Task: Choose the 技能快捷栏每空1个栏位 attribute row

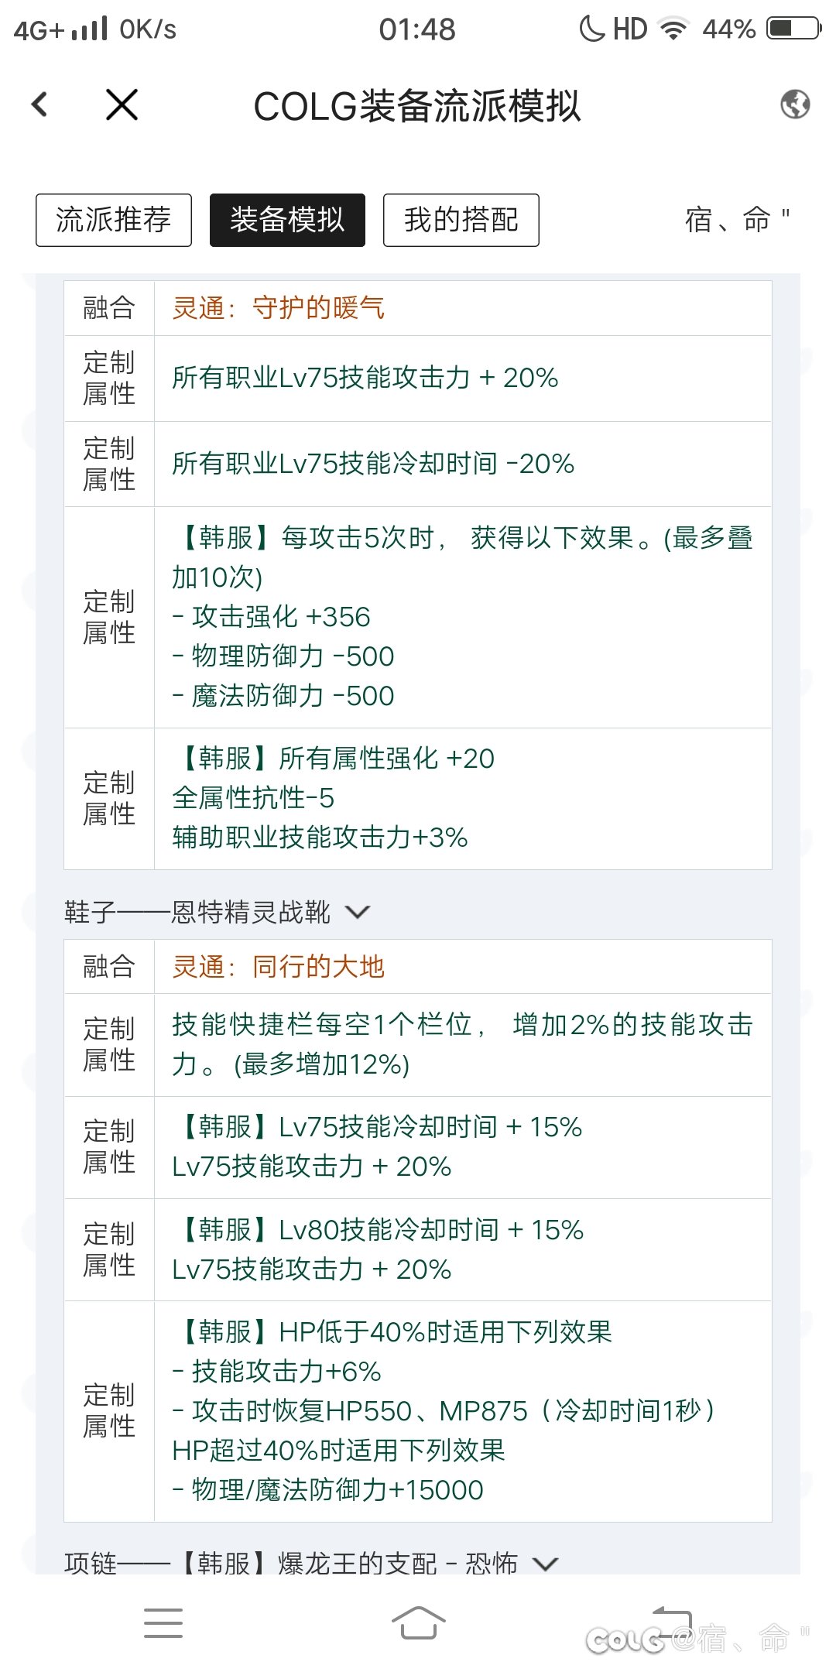Action: click(x=462, y=1044)
